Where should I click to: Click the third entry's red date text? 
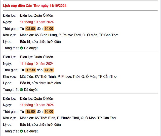pos(37,105)
